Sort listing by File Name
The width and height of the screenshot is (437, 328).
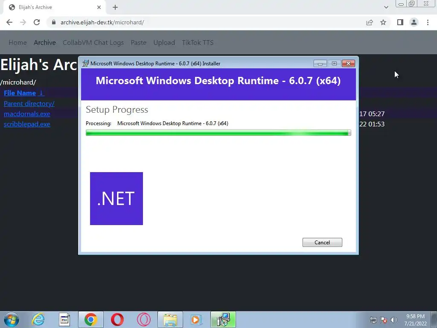(24, 93)
